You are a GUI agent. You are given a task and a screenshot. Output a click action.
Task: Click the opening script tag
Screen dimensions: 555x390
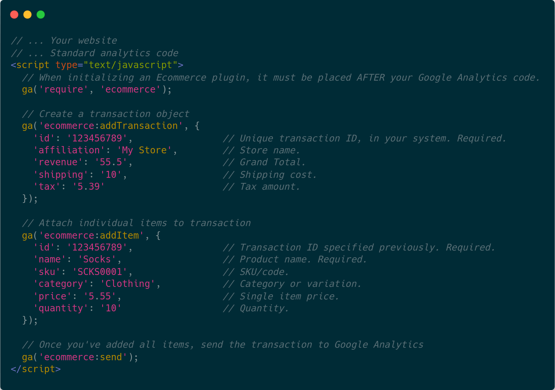30,65
